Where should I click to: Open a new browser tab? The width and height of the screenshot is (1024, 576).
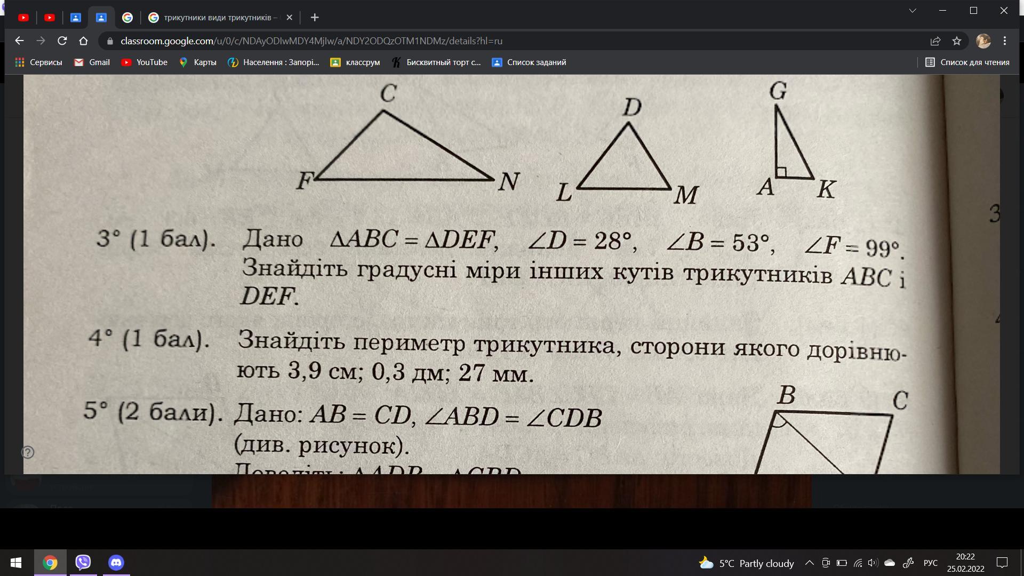click(315, 18)
